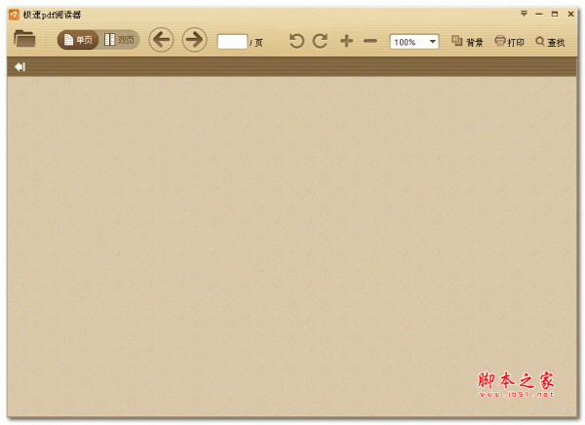Open the find (查找) search

pos(550,42)
